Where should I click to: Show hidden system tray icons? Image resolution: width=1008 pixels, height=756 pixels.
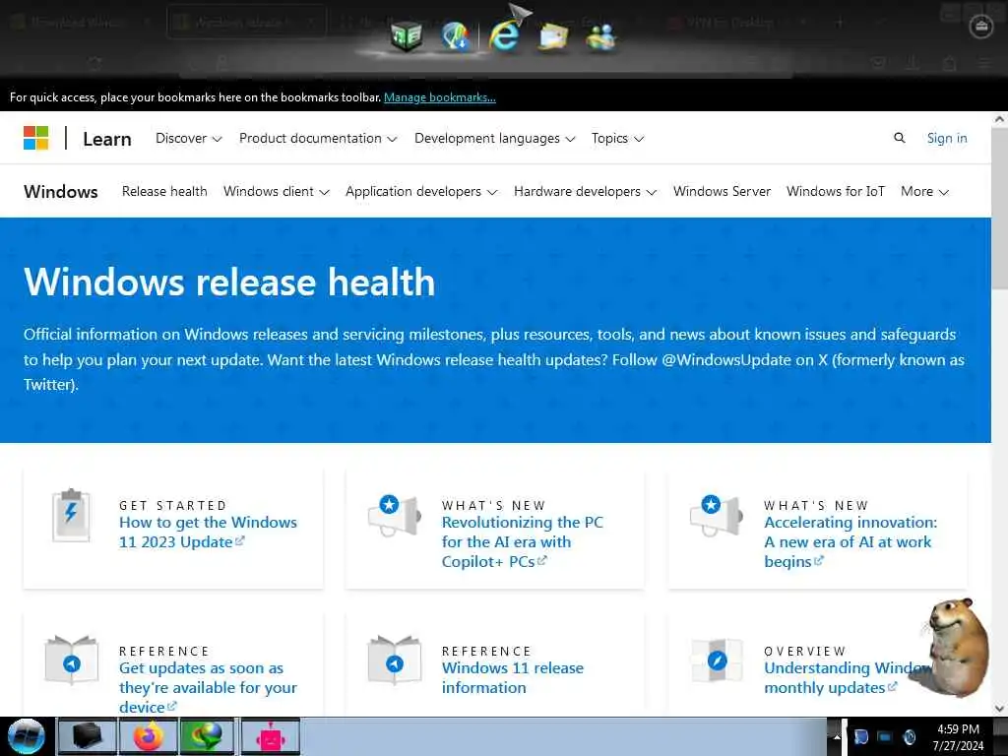[x=837, y=737]
